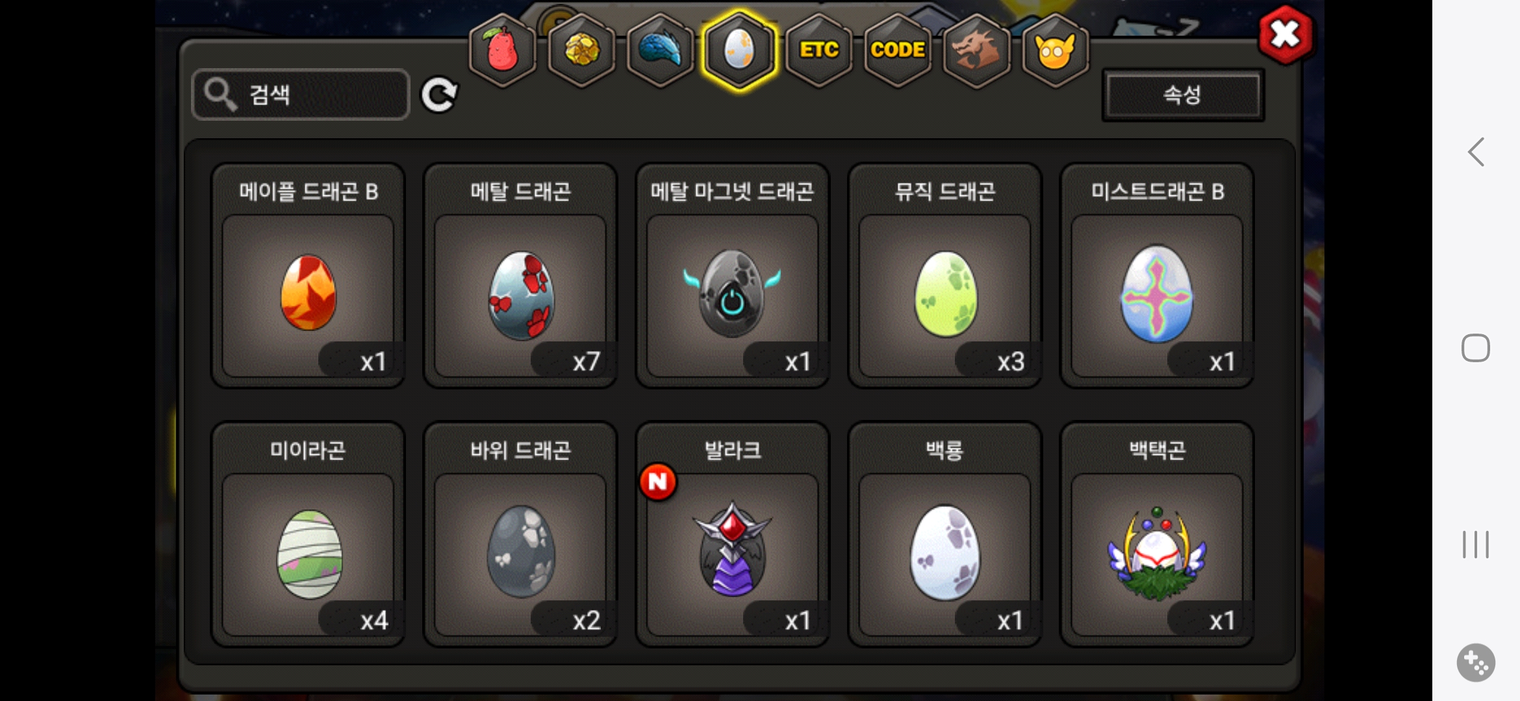Pick the 뮤직 드래곤 green egg
This screenshot has height=701, width=1520.
945,275
